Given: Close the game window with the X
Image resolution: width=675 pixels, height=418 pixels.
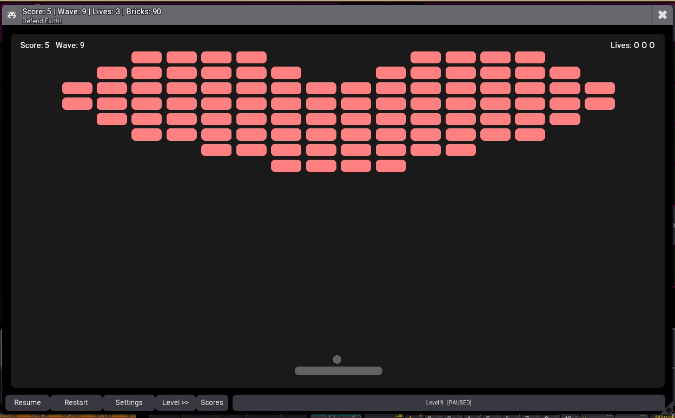Looking at the screenshot, I should (663, 15).
